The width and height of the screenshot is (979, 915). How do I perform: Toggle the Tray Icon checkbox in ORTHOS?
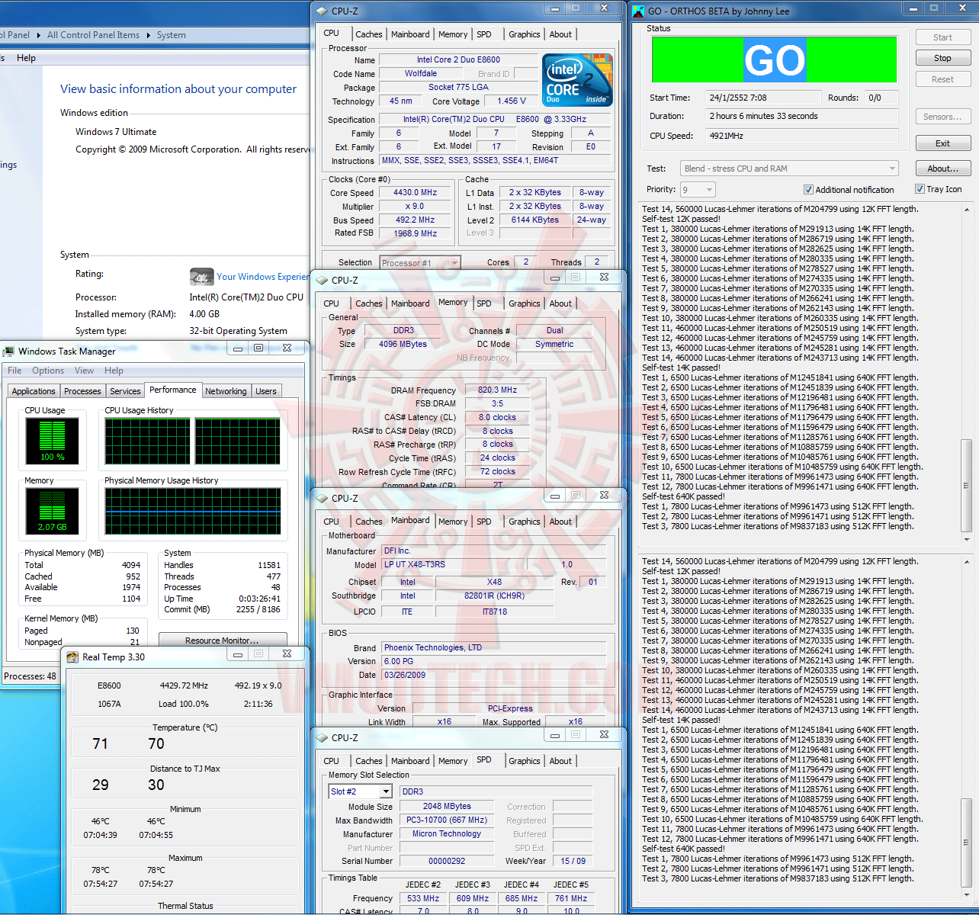[x=920, y=189]
